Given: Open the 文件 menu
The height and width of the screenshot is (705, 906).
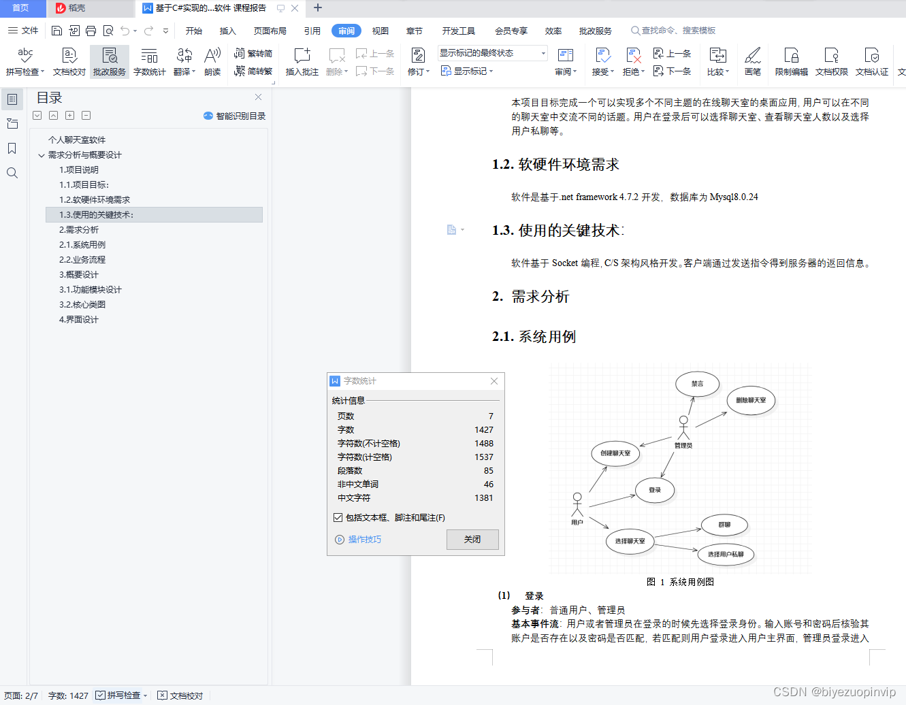Looking at the screenshot, I should click(23, 31).
